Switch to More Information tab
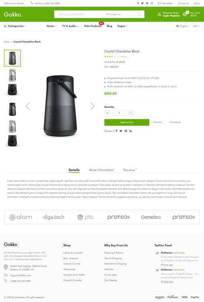The image size is (204, 302). click(102, 170)
